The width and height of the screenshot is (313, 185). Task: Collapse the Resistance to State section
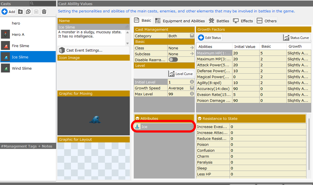point(200,118)
